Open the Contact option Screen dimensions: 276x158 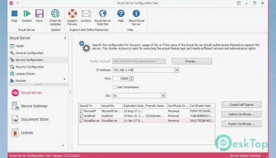click(x=86, y=16)
